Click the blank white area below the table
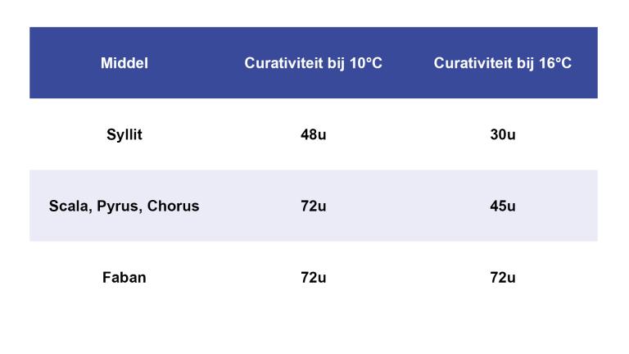This screenshot has width=629, height=354. 314,332
